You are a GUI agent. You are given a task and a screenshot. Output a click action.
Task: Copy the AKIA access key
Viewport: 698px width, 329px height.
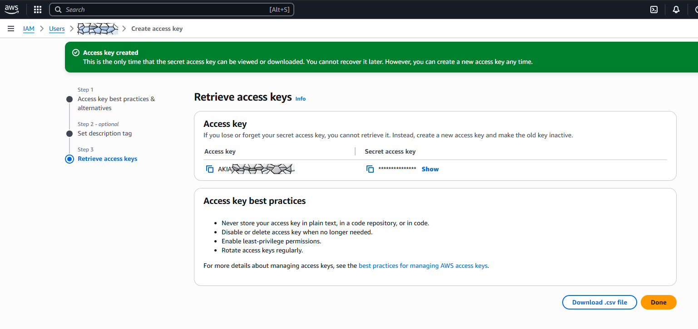coord(210,169)
